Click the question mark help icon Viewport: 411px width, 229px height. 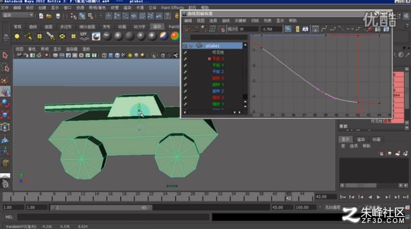[x=167, y=16]
